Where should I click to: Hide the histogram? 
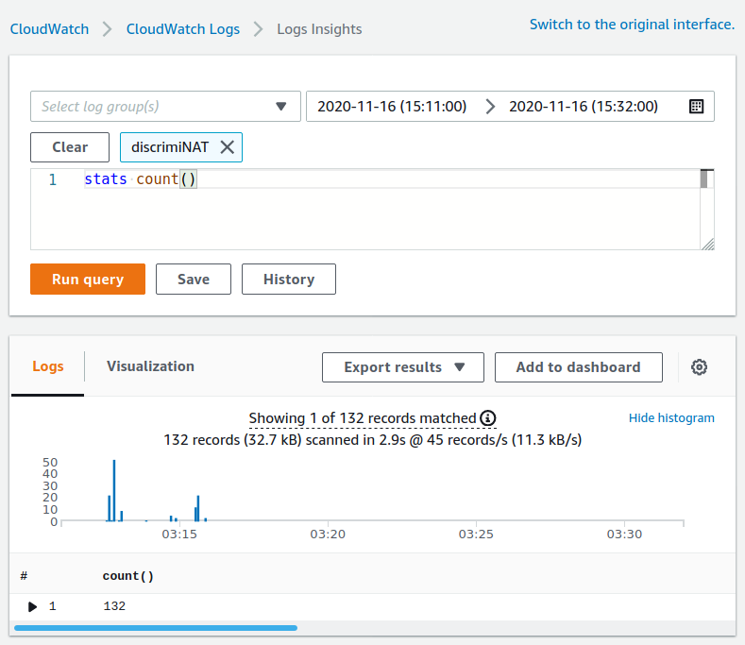click(671, 418)
